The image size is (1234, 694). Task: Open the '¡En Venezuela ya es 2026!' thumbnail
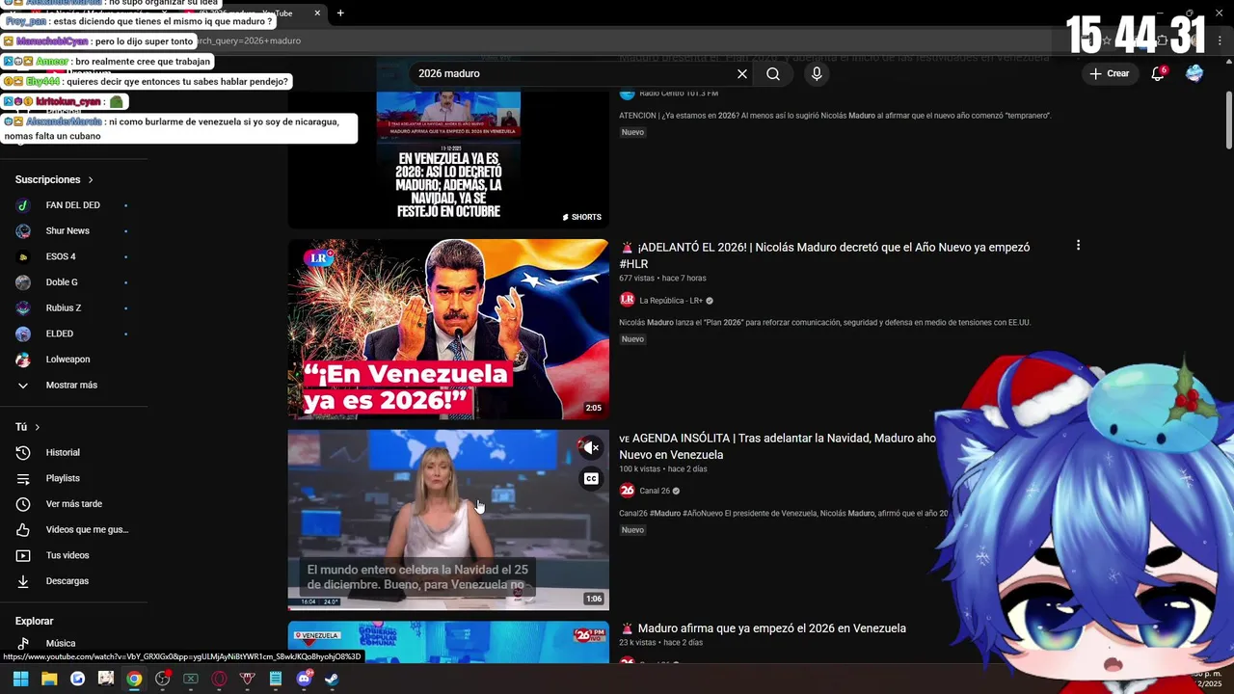tap(448, 330)
